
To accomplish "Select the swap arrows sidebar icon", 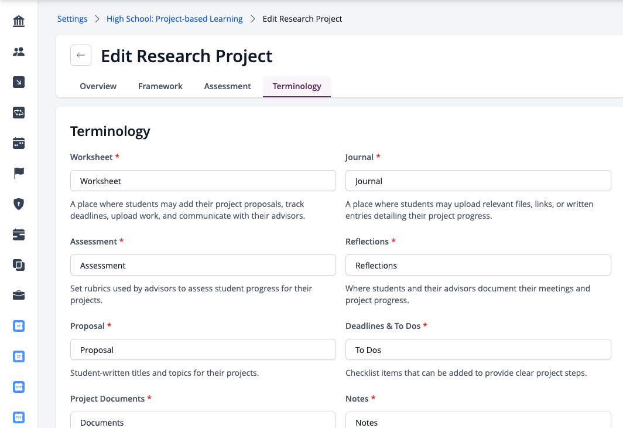I will click(19, 113).
